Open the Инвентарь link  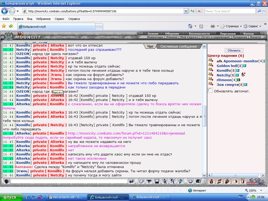pos(155,37)
